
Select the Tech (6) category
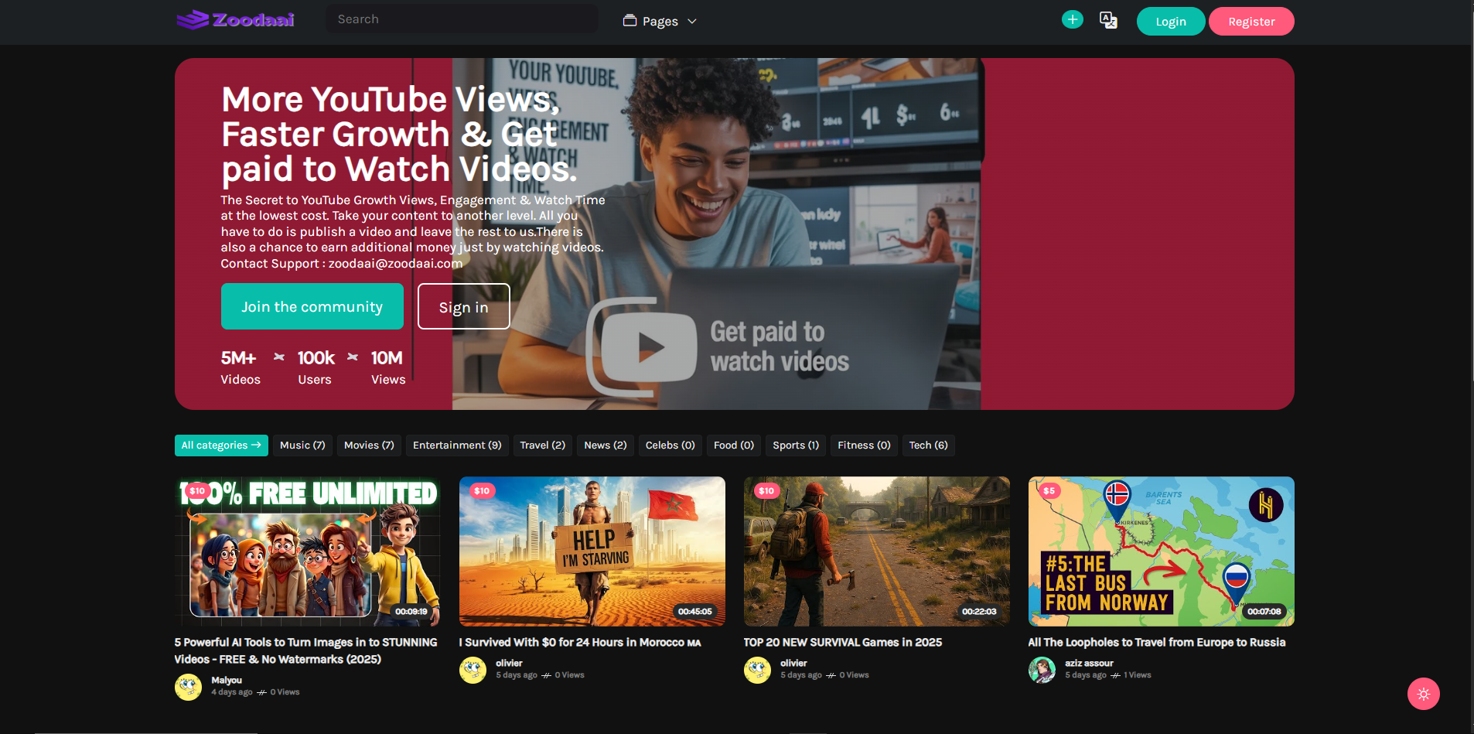(928, 446)
